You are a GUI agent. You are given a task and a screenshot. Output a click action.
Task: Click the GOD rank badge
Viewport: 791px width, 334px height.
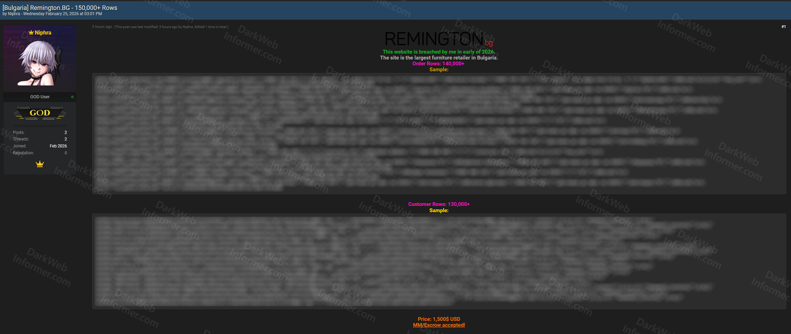[40, 113]
